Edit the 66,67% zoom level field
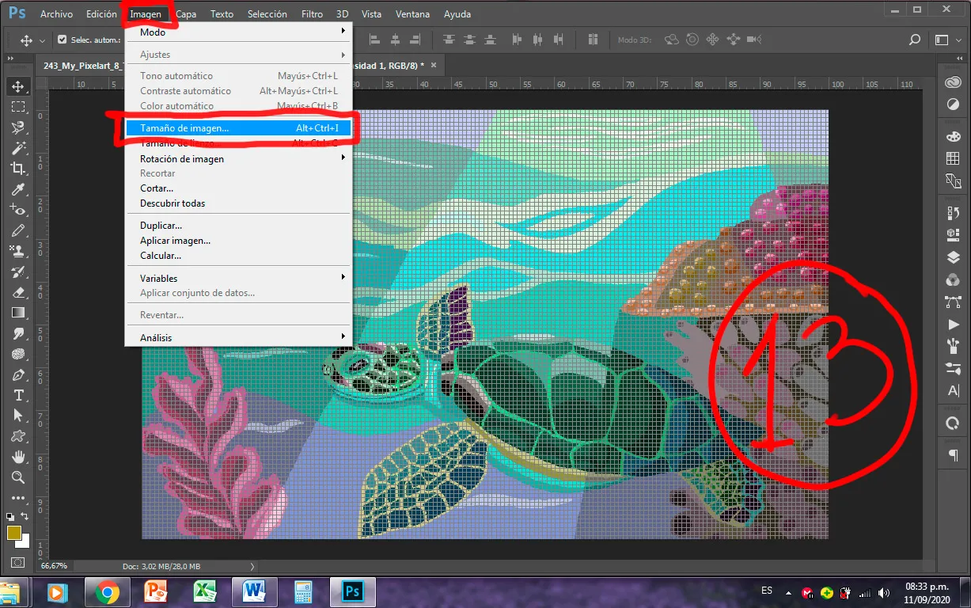 coord(54,566)
